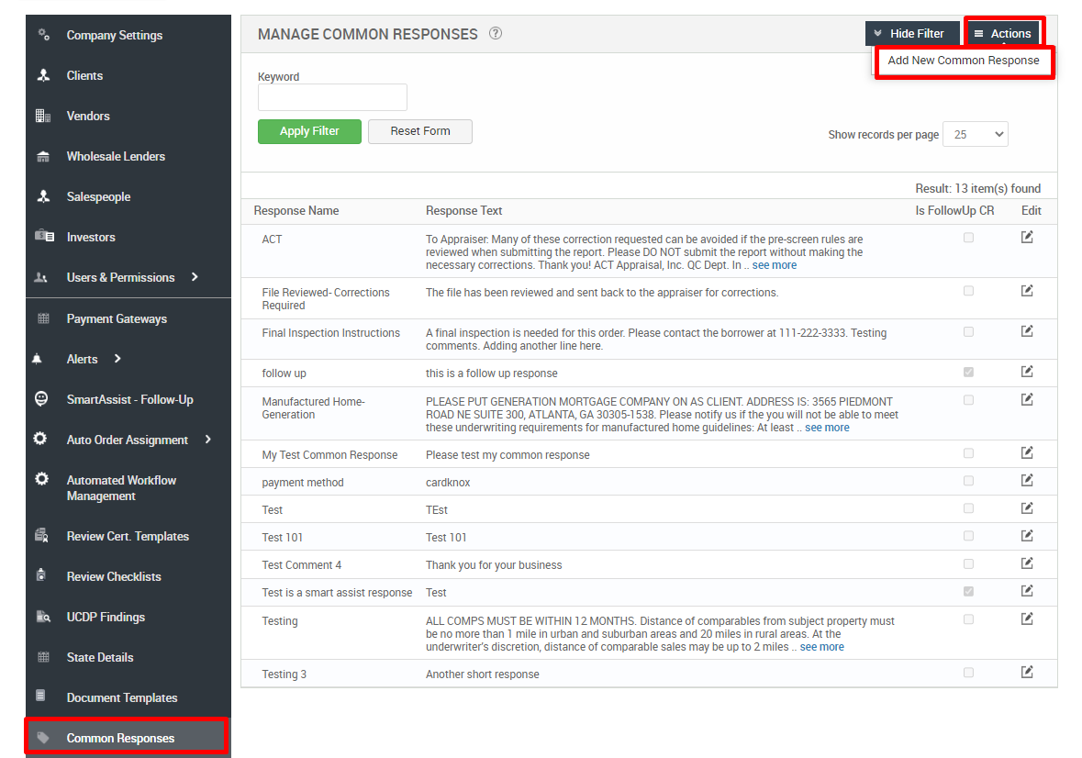This screenshot has width=1082, height=758.
Task: Edit the Final Inspection Instructions response
Action: [1027, 331]
